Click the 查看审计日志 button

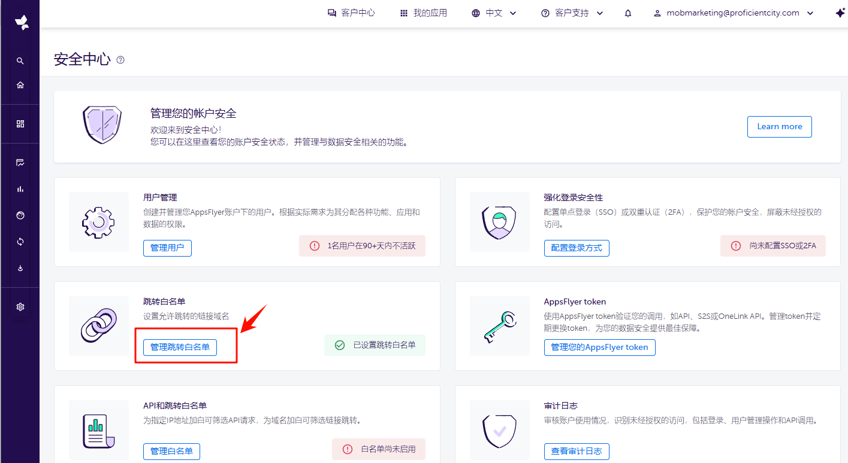(577, 451)
